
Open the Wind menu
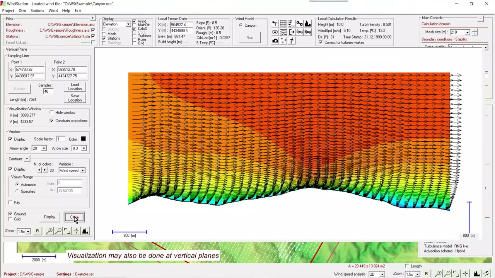(x=53, y=11)
